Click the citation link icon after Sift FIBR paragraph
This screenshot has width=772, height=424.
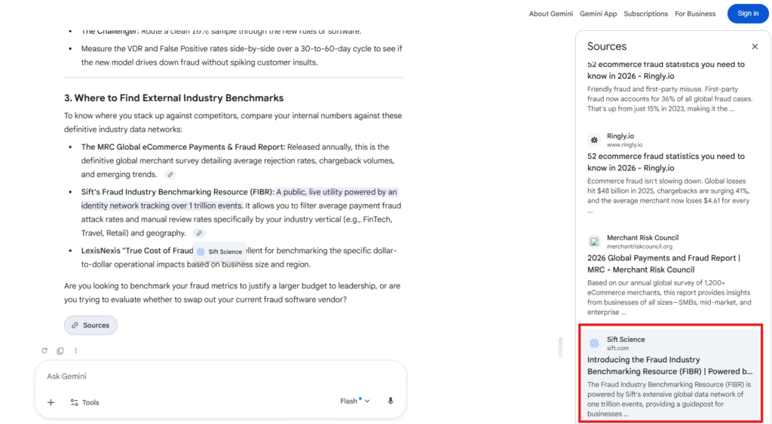[x=199, y=233]
